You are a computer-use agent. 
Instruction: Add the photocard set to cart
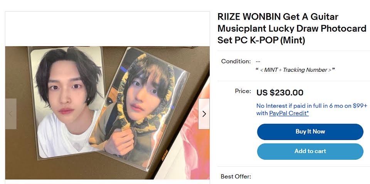click(310, 151)
